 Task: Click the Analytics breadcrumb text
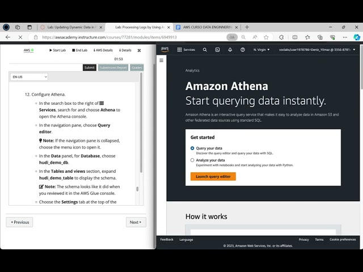pos(192,70)
